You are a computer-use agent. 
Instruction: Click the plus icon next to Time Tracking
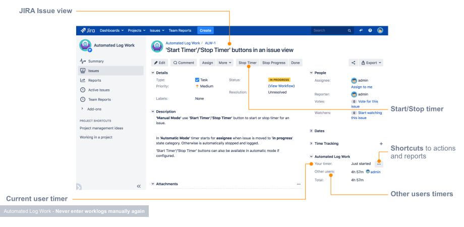(x=381, y=144)
